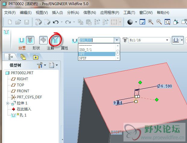The width and height of the screenshot is (187, 143).
Task: Open the undo history dropdown arrow
Action: tap(62, 22)
